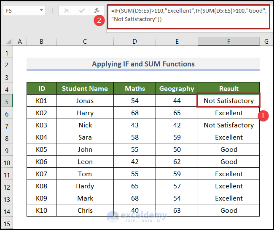274x230 pixels.
Task: Click cell containing 'Nick'
Action: click(85, 125)
